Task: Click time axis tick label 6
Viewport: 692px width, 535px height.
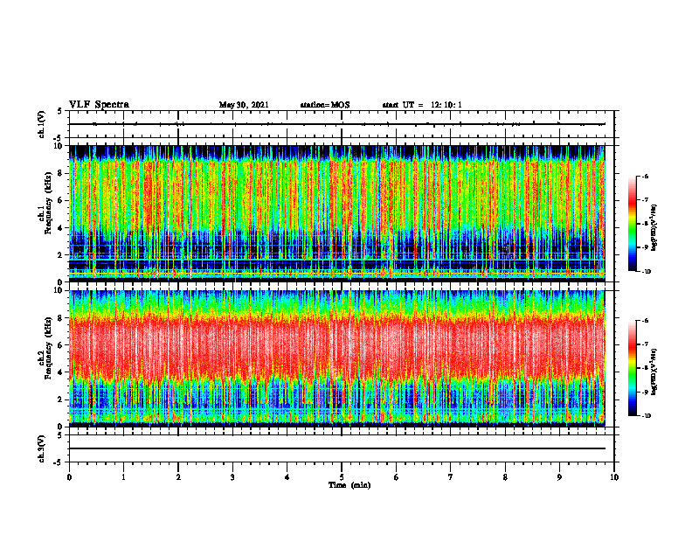Action: pyautogui.click(x=397, y=477)
